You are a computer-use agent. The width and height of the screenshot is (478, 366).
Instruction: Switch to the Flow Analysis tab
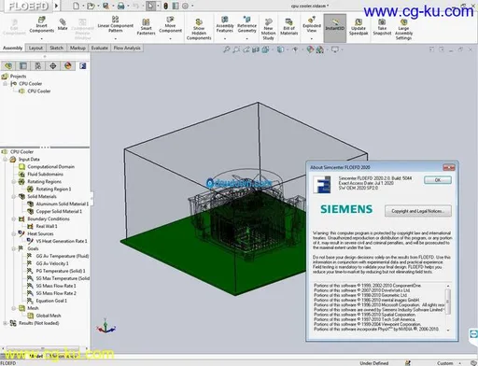point(127,48)
